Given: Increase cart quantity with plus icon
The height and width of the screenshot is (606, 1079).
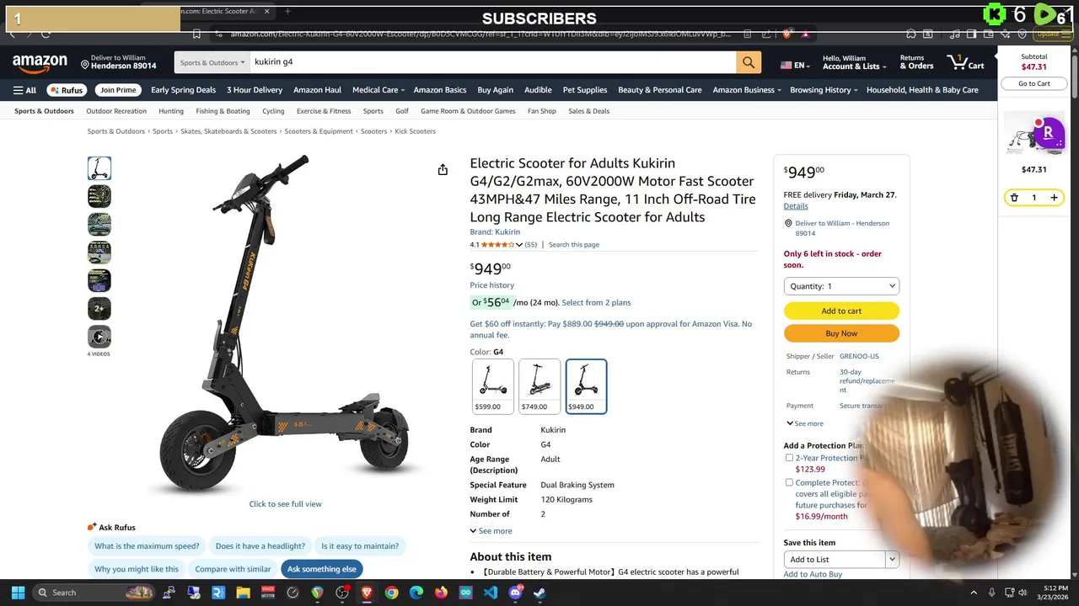Looking at the screenshot, I should (1054, 198).
